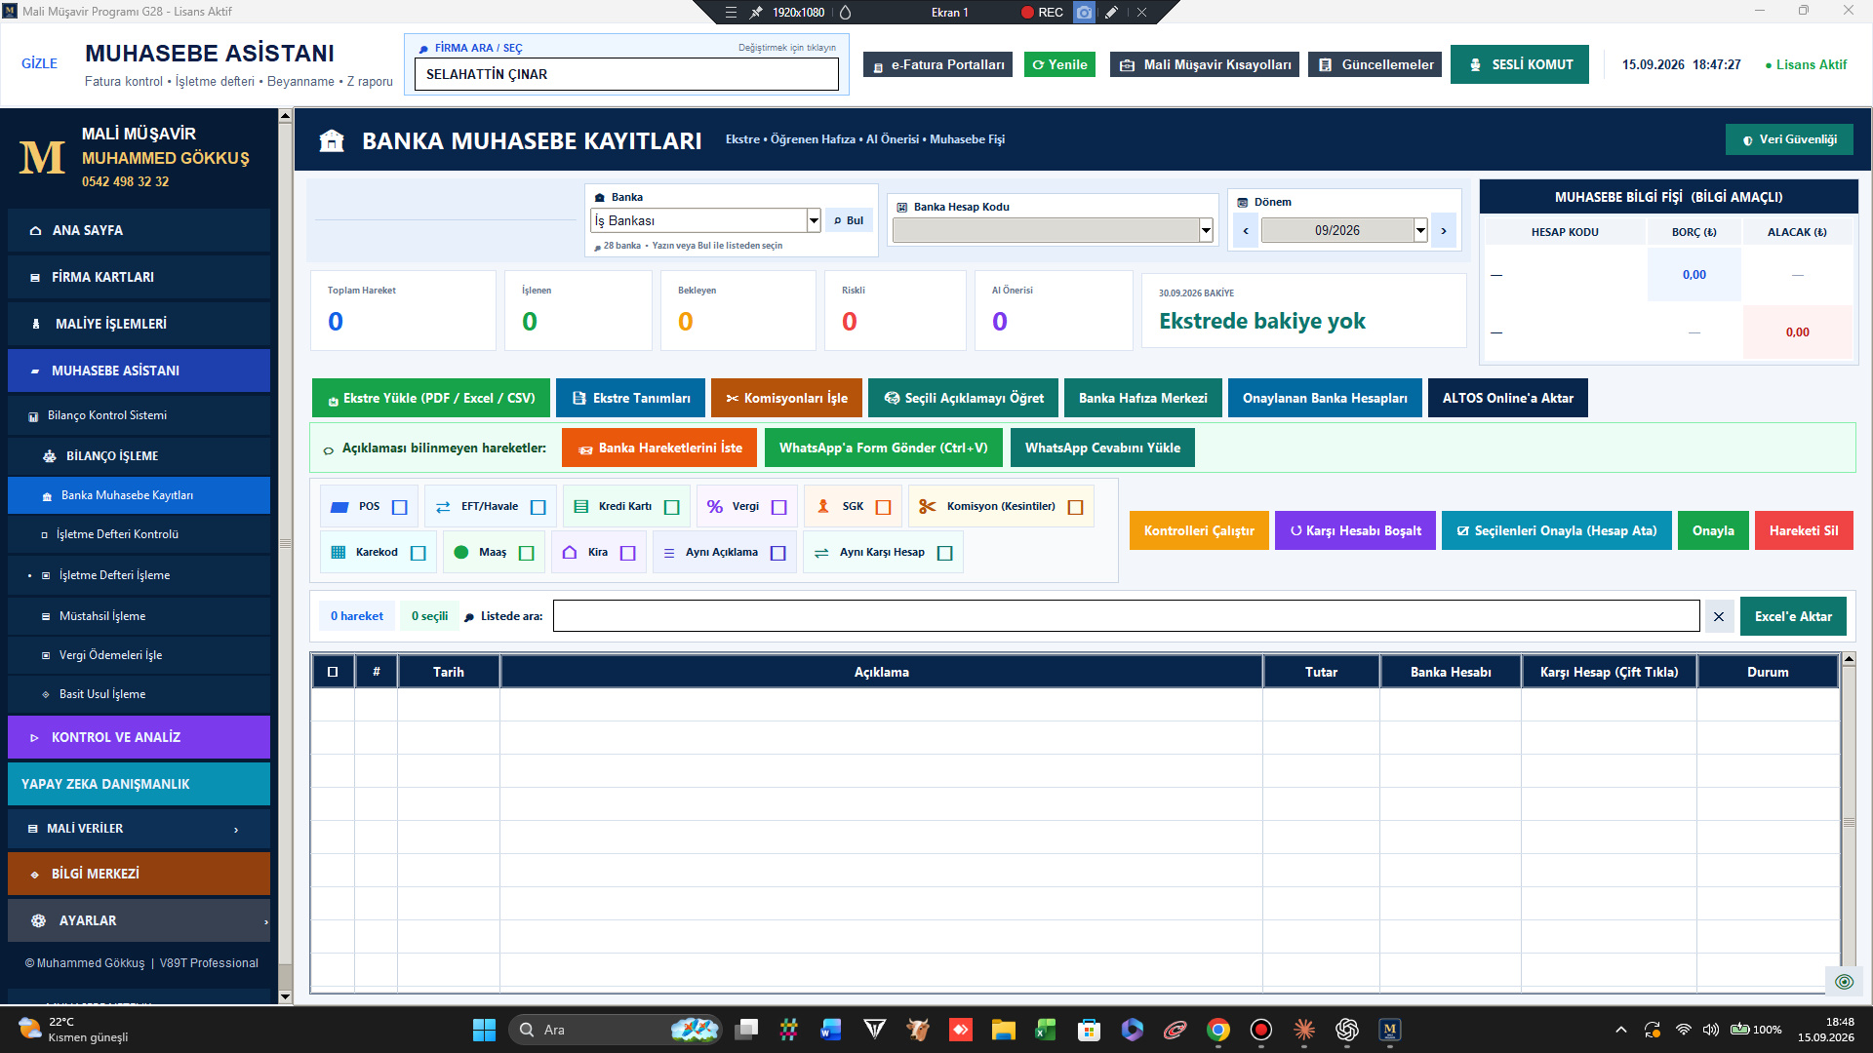This screenshot has height=1053, width=1873.
Task: Click the SESLİ KOMUT button
Action: [1519, 64]
